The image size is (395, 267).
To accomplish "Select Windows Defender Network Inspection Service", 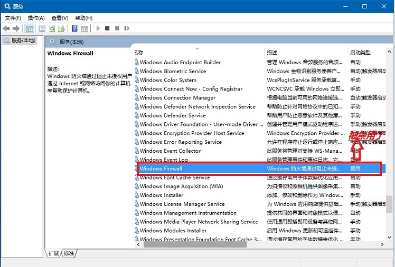I will [197, 106].
